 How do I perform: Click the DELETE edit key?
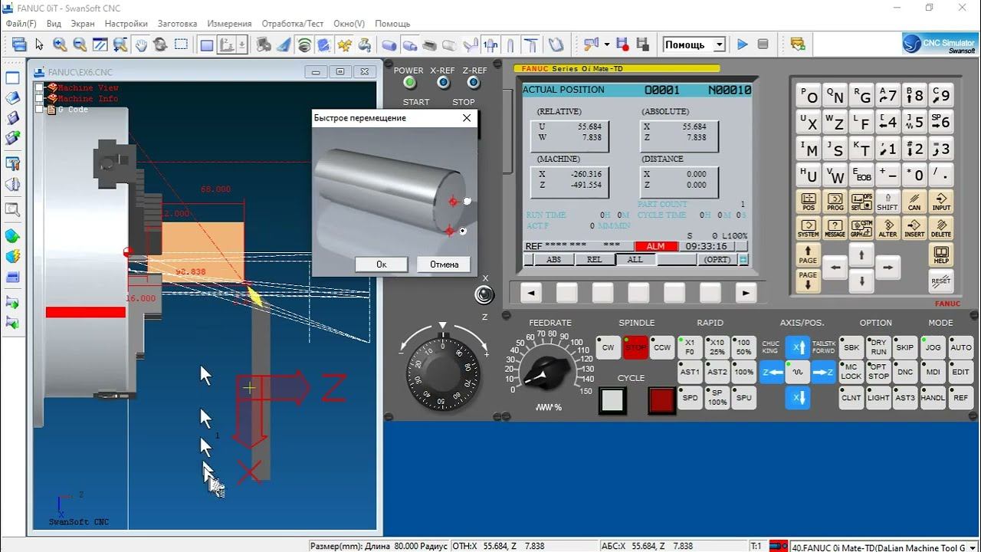(941, 228)
